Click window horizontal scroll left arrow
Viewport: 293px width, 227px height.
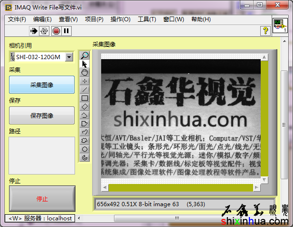[79, 218]
